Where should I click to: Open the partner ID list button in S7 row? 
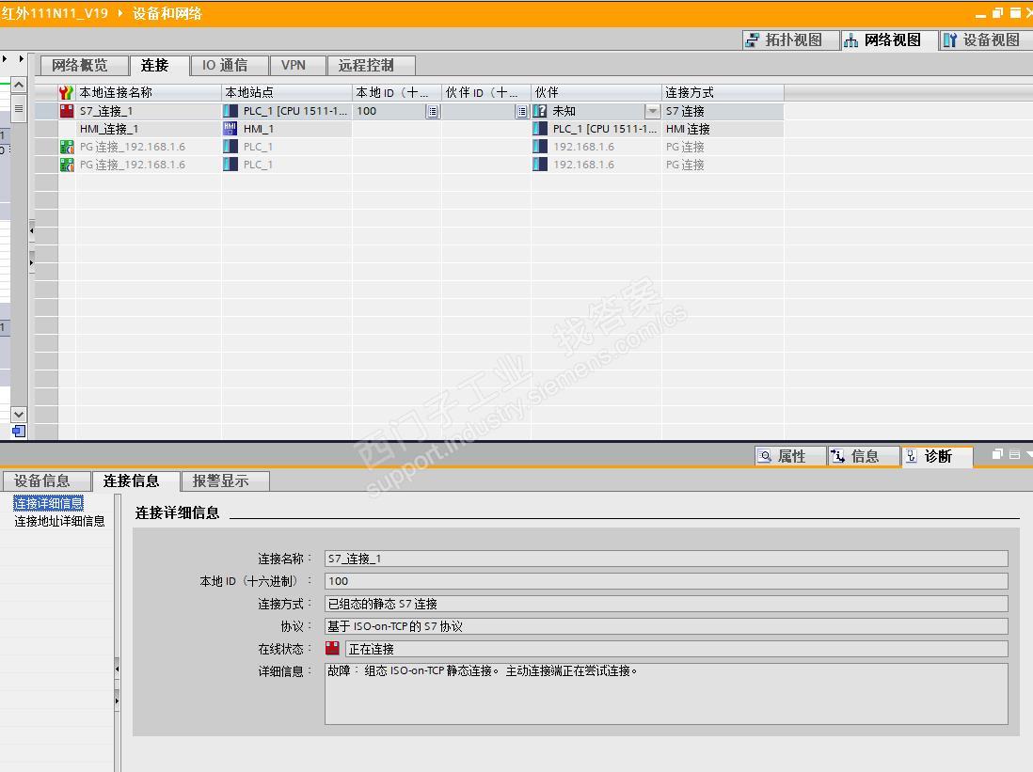tap(522, 111)
